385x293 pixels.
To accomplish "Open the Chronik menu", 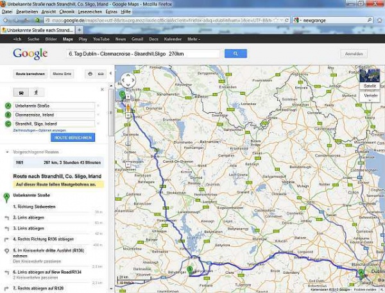I will tap(67, 12).
